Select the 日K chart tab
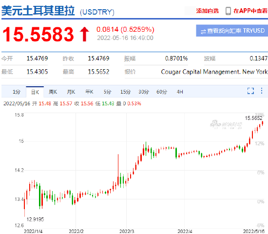The height and width of the screenshot is (234, 268). [x=35, y=92]
